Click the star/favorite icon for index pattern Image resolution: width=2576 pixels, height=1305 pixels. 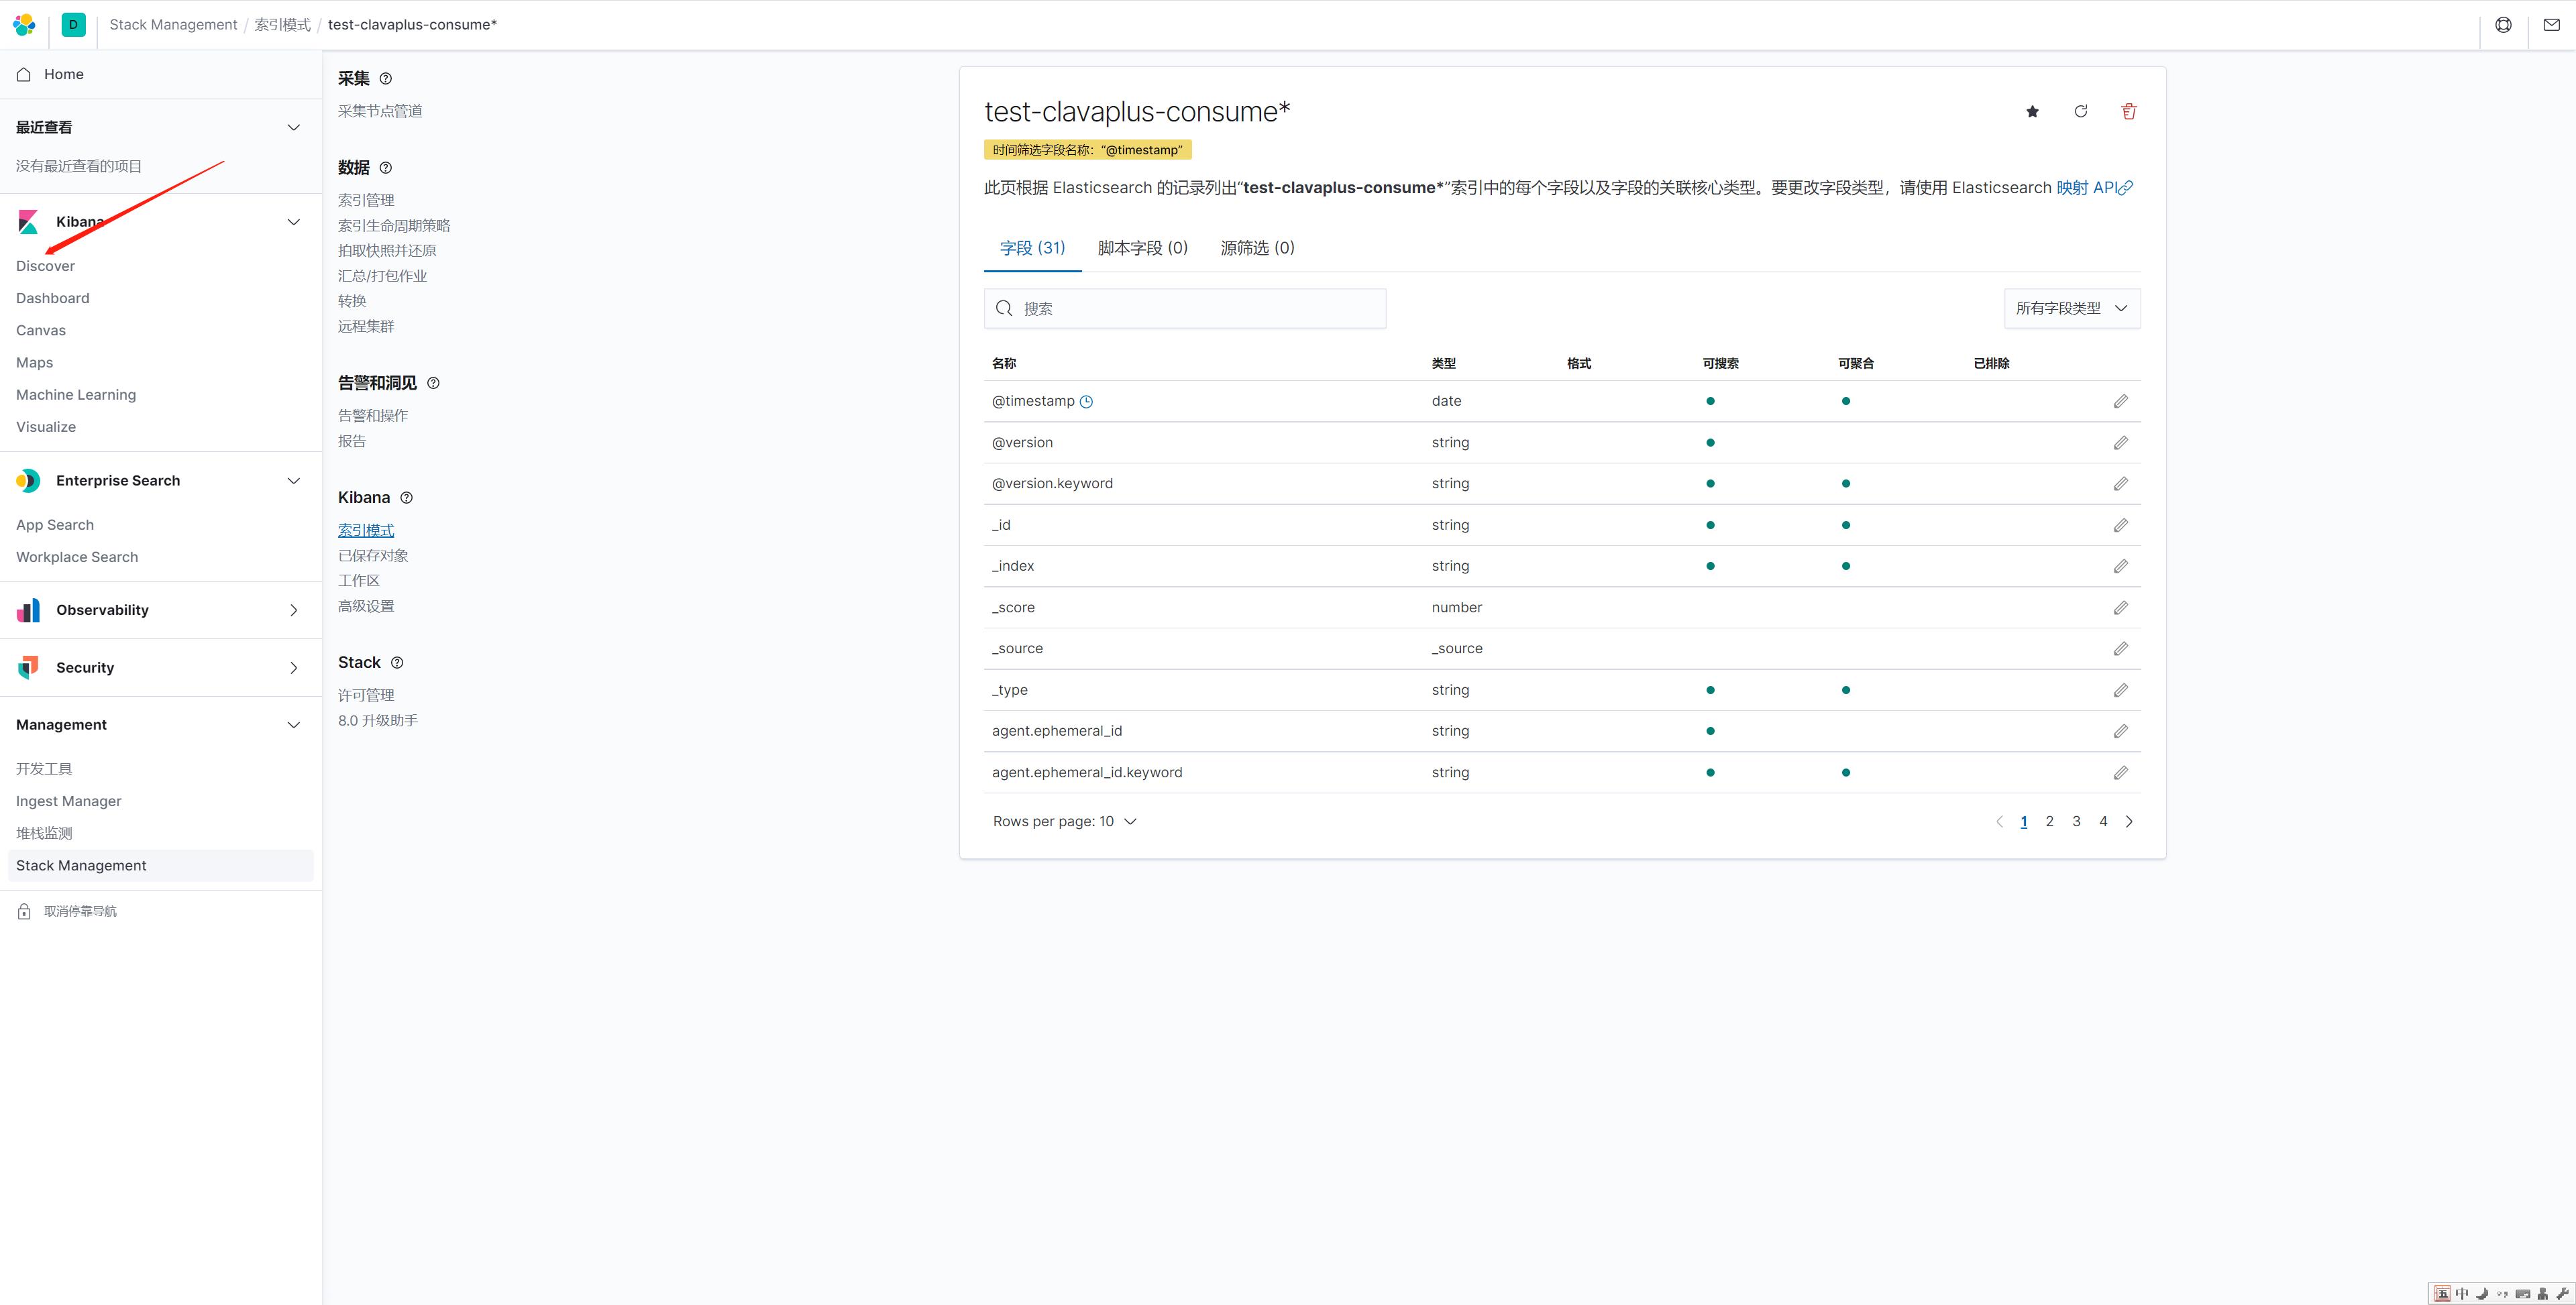pyautogui.click(x=2032, y=111)
